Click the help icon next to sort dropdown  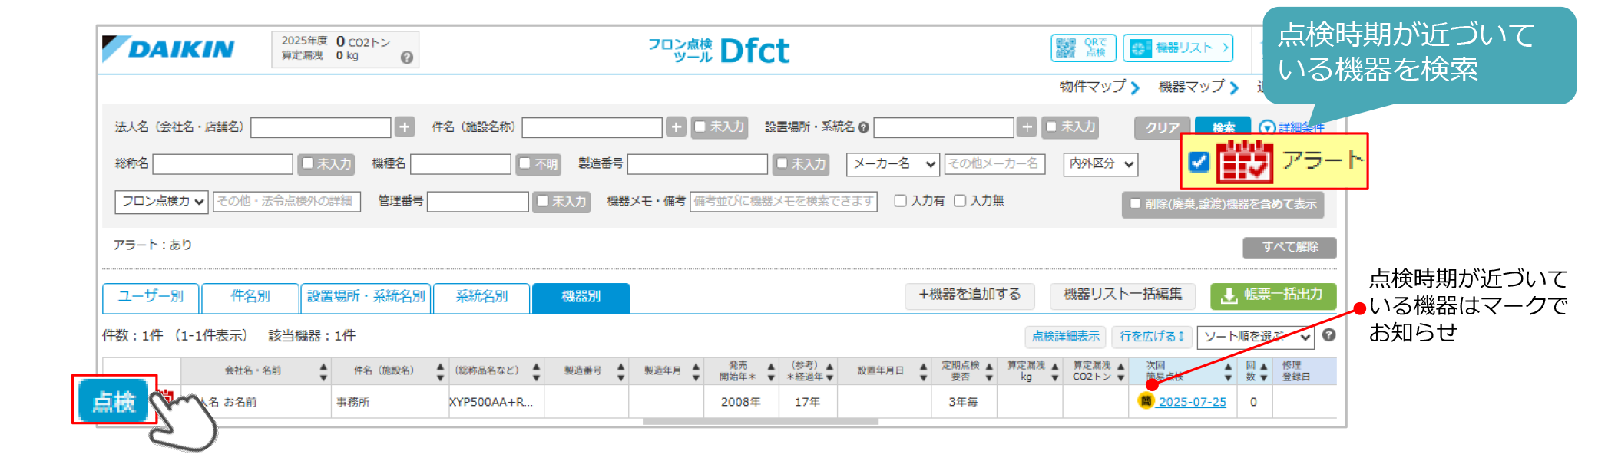1329,335
